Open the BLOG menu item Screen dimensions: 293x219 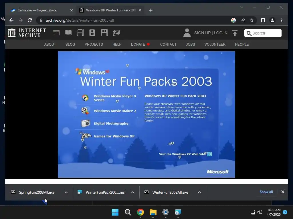tap(70, 44)
